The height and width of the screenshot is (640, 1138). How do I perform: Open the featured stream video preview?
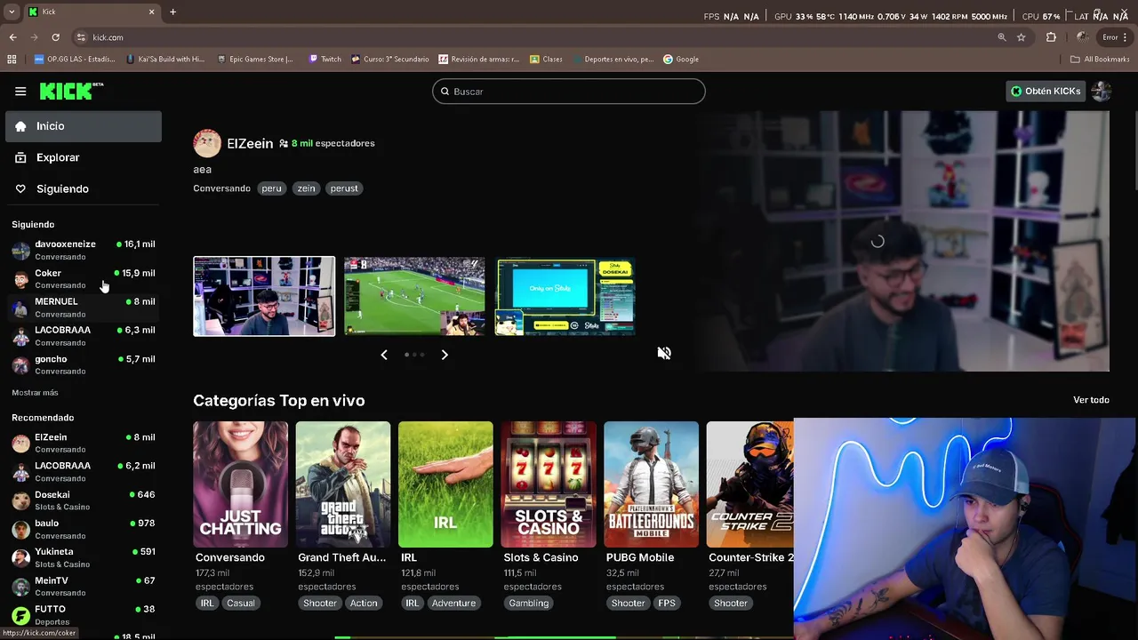point(902,241)
